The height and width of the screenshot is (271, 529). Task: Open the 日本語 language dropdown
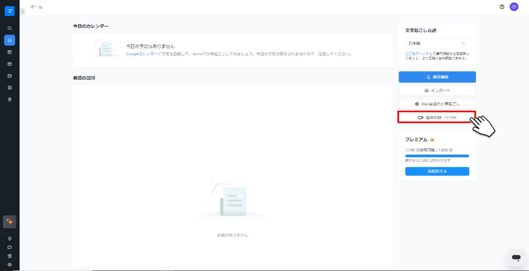[437, 43]
